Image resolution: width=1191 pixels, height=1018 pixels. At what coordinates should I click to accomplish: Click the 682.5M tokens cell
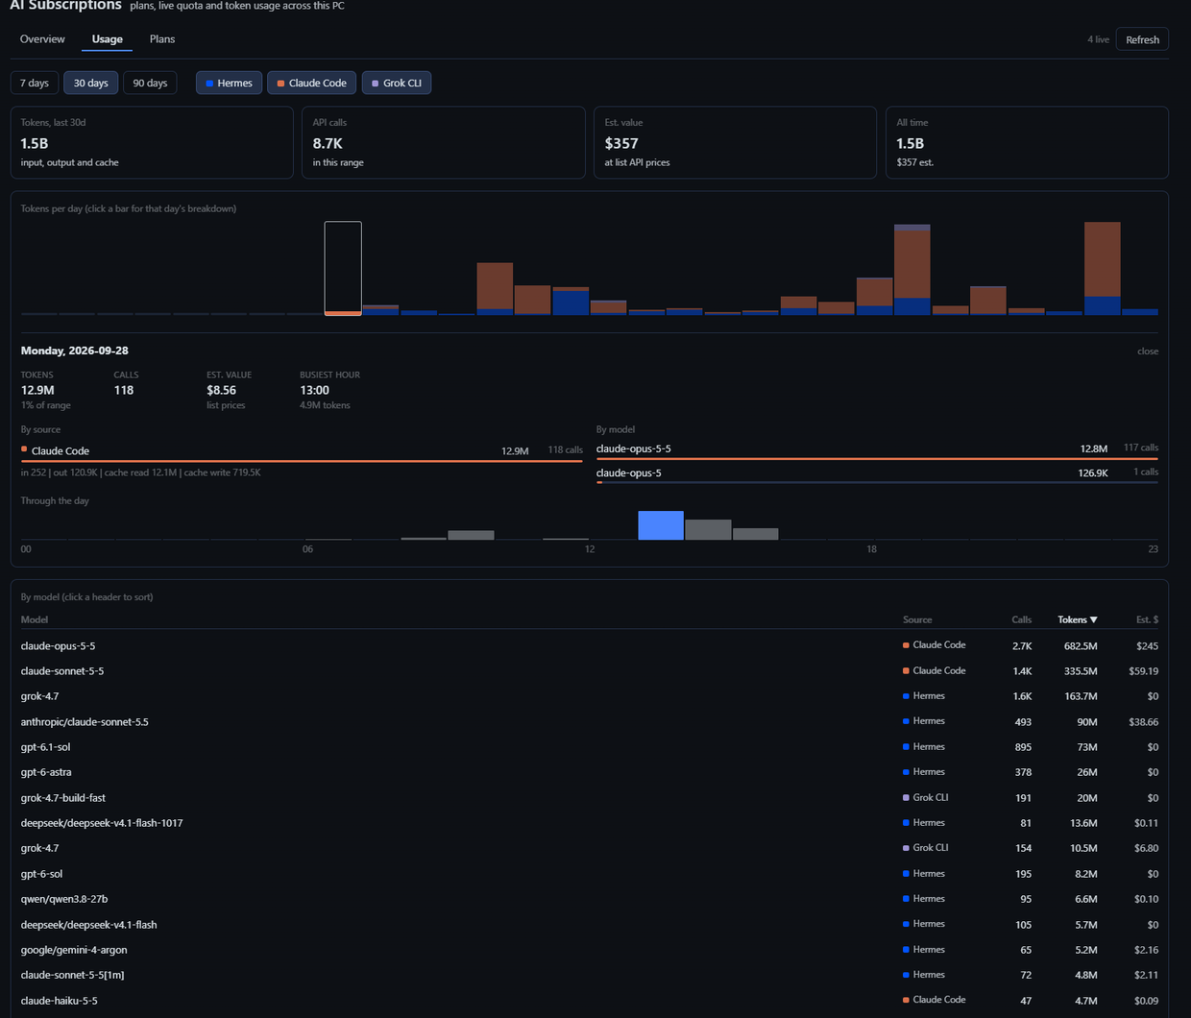pyautogui.click(x=1081, y=646)
